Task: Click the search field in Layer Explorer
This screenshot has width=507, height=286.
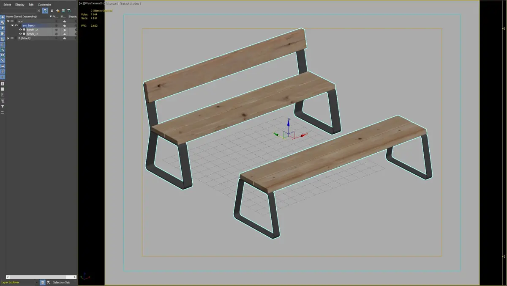Action: 18,11
